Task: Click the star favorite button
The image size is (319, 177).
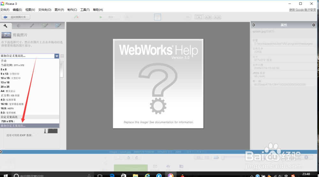Action: pyautogui.click(x=118, y=158)
